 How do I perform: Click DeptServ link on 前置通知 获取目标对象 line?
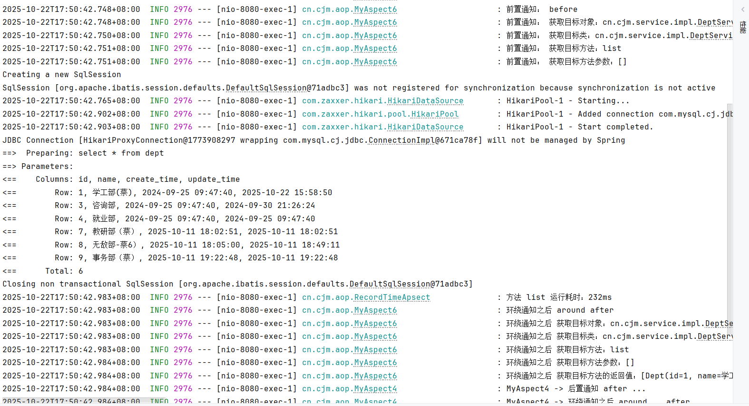coord(715,22)
